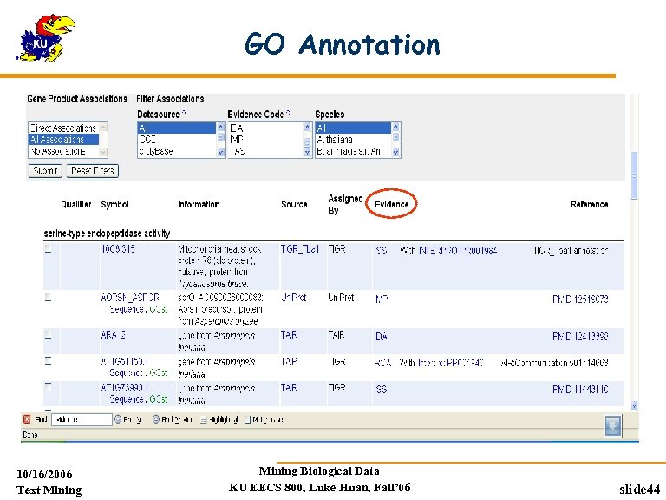Viewport: 666px width, 500px height.
Task: Tick the checkbox for the AORSN_ASPOR row
Action: [49, 297]
